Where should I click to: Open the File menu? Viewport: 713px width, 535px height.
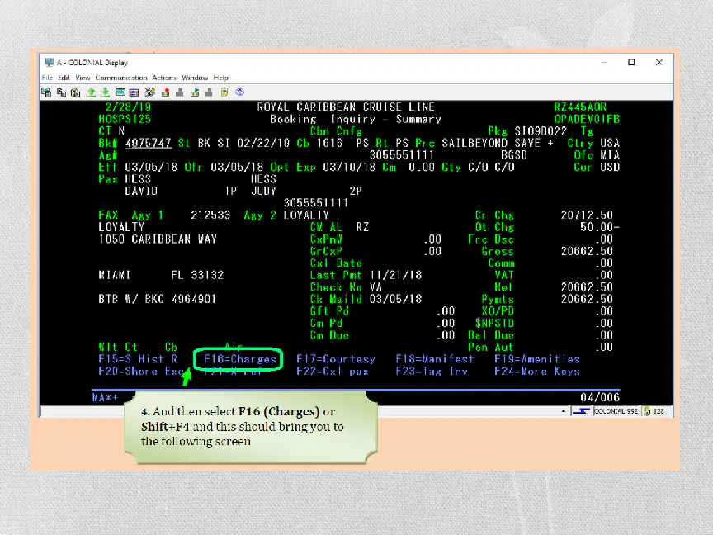pyautogui.click(x=47, y=78)
